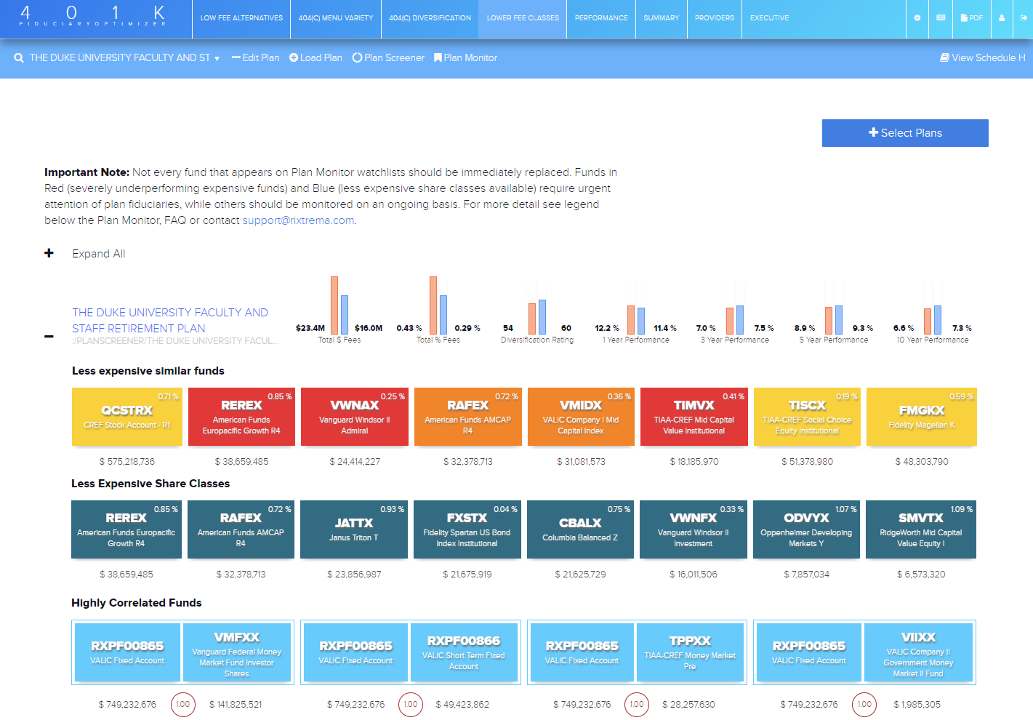This screenshot has width=1033, height=720.
Task: Click the support@rixtrema.com email link
Action: pyautogui.click(x=298, y=220)
